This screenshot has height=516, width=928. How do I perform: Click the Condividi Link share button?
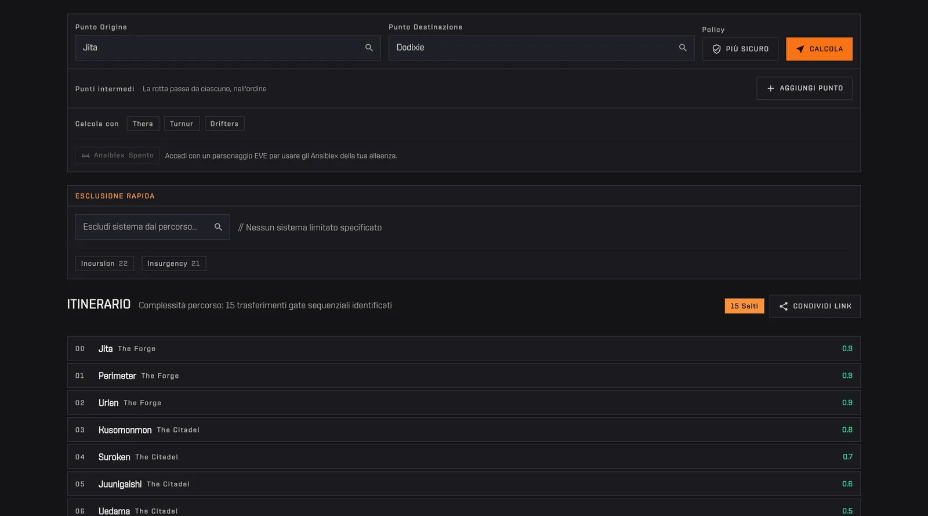[815, 306]
